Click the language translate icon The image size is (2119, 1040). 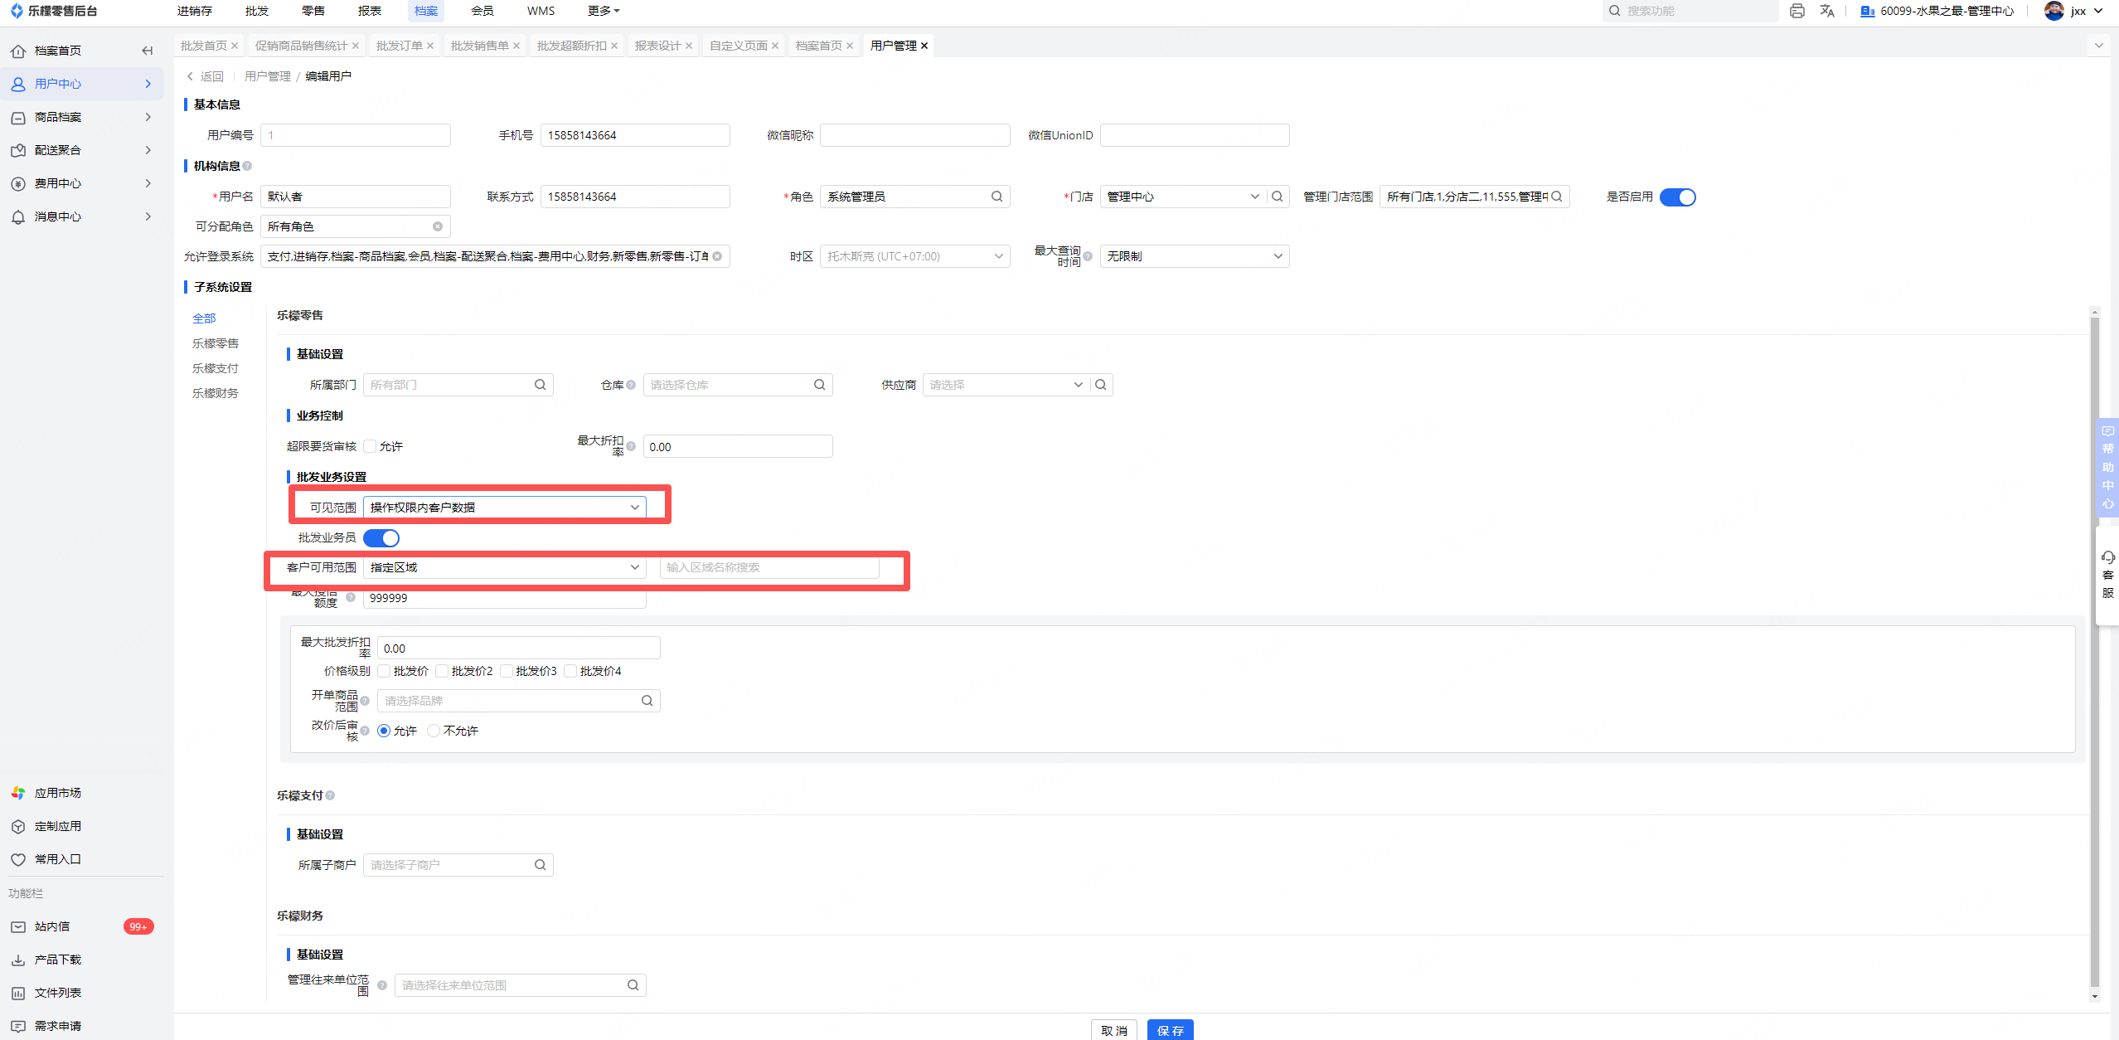coord(1826,11)
